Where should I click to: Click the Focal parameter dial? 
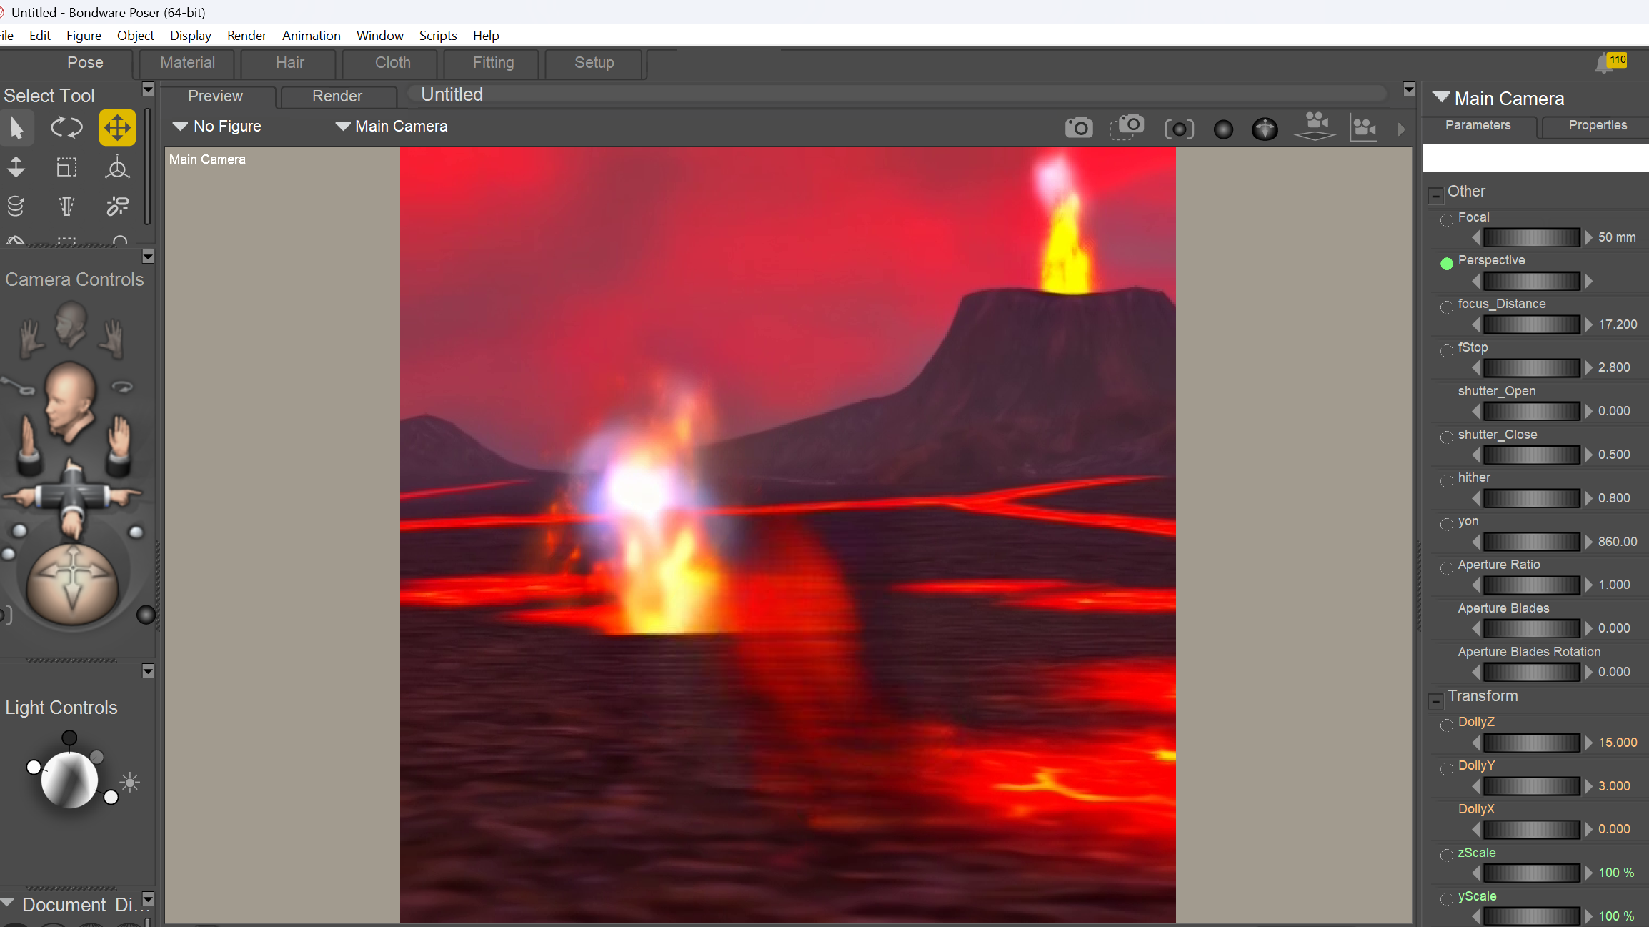pos(1531,237)
